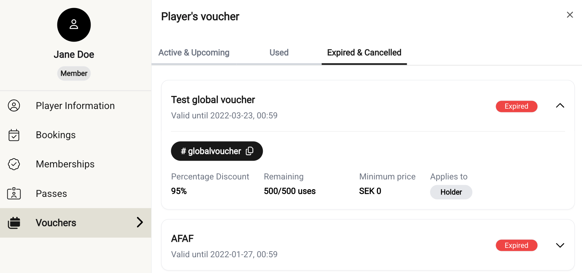Click the Member role badge
The height and width of the screenshot is (273, 582).
click(74, 73)
